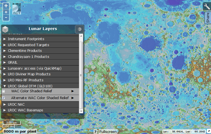Click the layers list scrollbar down arrow
This screenshot has height=134, width=211.
pos(81,111)
